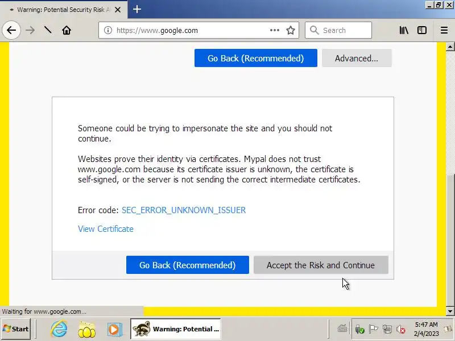Show site information icon in address bar
Viewport: 455px width, 341px height.
[108, 30]
